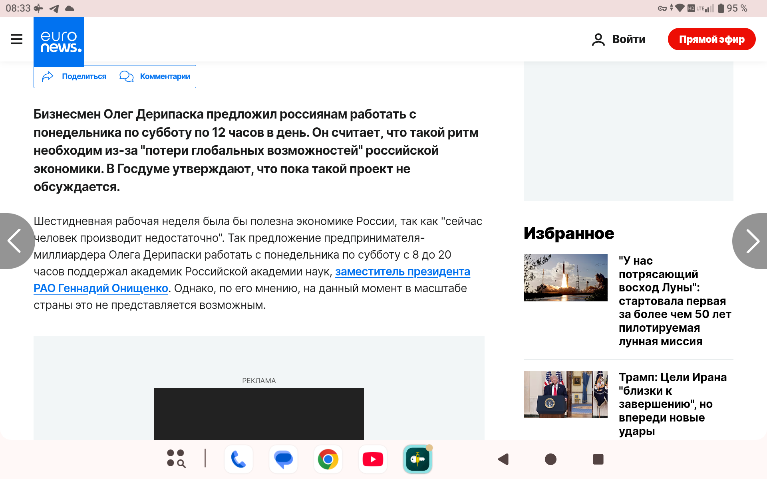Screen dimensions: 767x479
Task: Open the comments speech-bubble icon
Action: [126, 76]
